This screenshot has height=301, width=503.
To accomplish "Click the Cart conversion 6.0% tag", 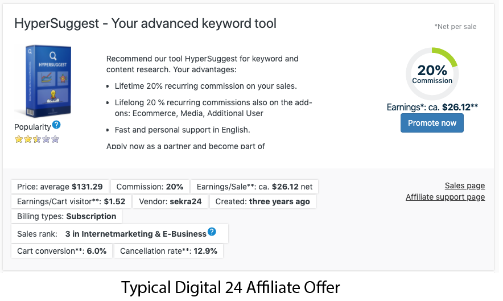I will click(61, 251).
